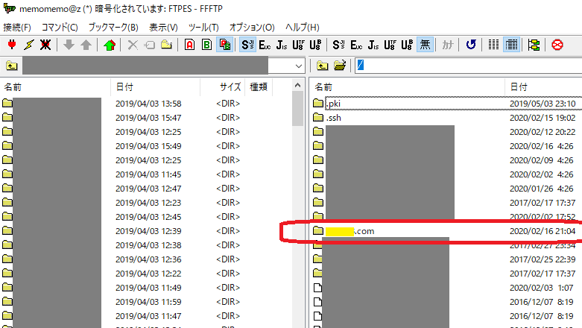Go up one folder in local pane

[11, 66]
